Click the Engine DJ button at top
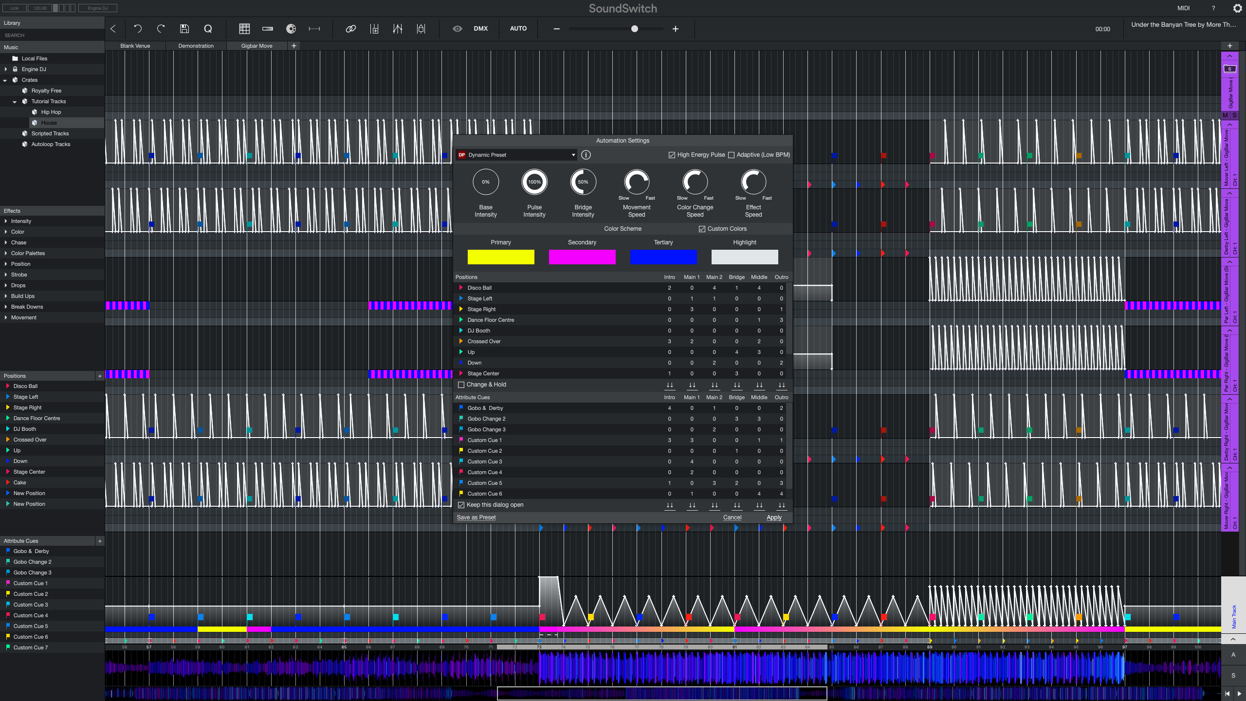The width and height of the screenshot is (1246, 701). pos(97,8)
